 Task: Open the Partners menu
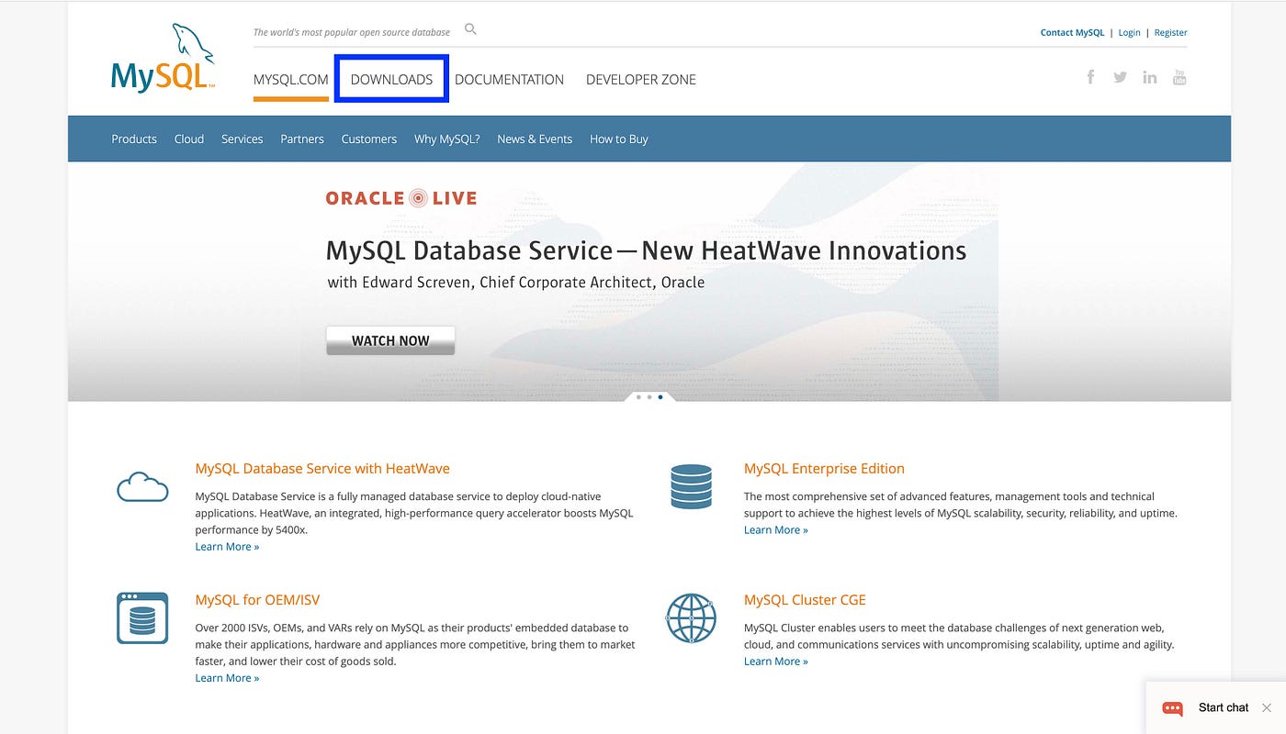click(302, 139)
